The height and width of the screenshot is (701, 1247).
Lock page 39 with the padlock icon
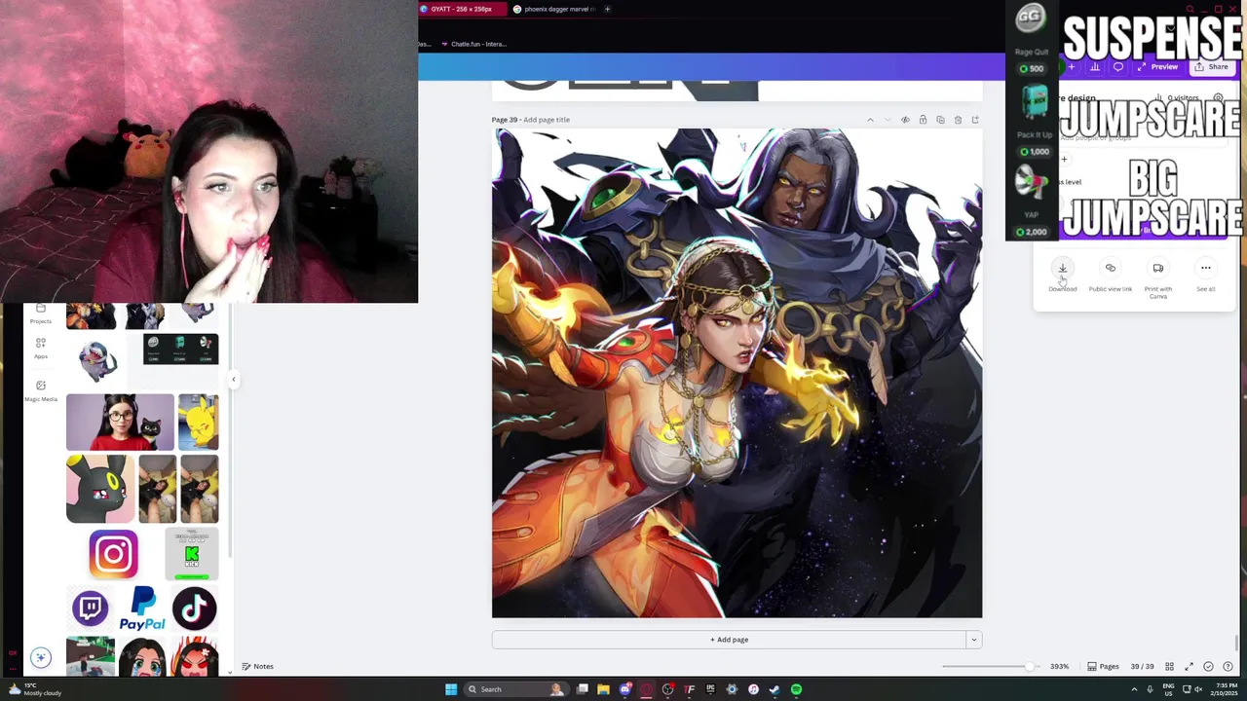(x=923, y=120)
